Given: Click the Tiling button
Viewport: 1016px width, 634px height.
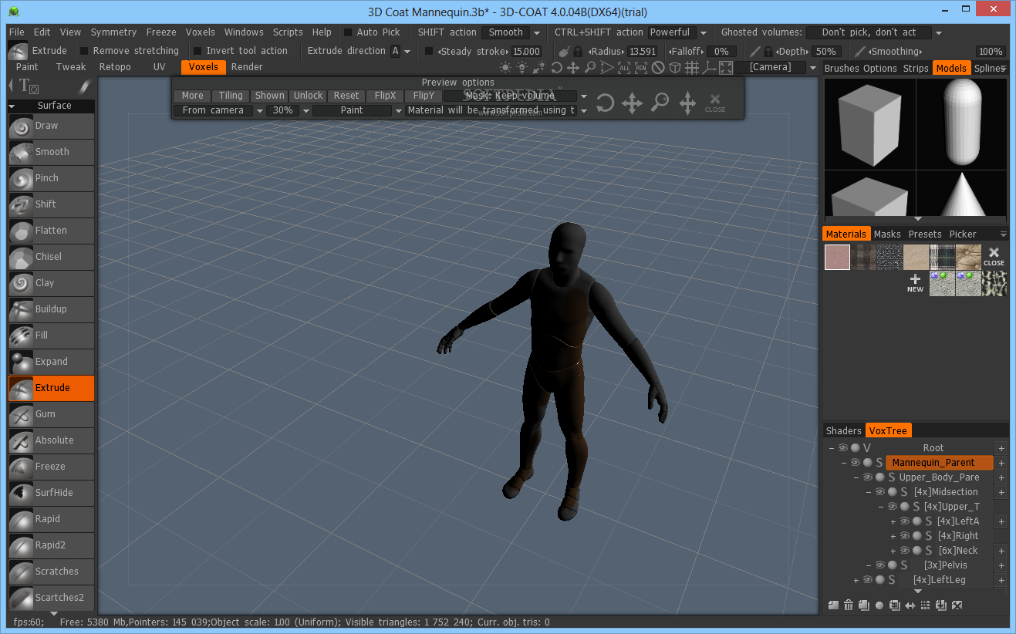Looking at the screenshot, I should coord(231,96).
